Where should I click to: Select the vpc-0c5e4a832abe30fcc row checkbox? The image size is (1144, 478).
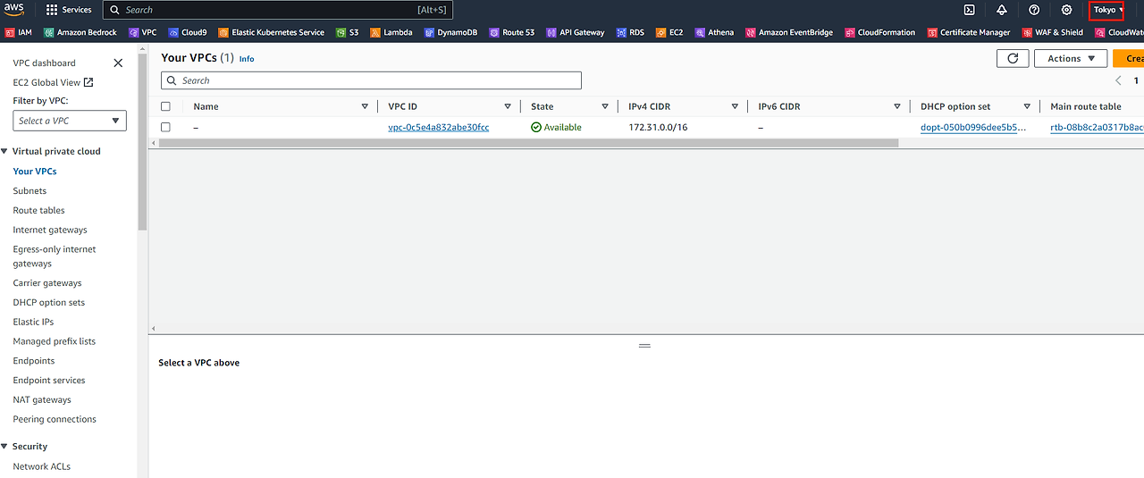pyautogui.click(x=165, y=127)
